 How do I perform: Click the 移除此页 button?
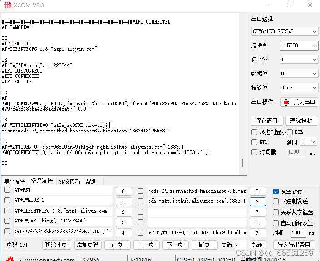(57, 245)
